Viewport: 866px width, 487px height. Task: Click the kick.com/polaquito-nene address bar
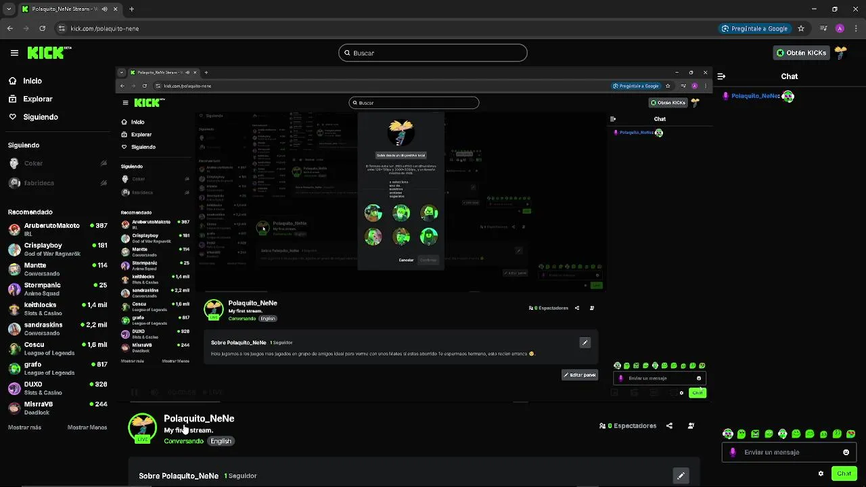[105, 28]
